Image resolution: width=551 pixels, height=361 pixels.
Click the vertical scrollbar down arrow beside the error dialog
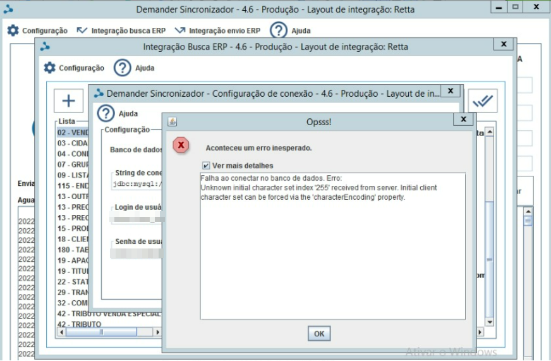point(490,322)
